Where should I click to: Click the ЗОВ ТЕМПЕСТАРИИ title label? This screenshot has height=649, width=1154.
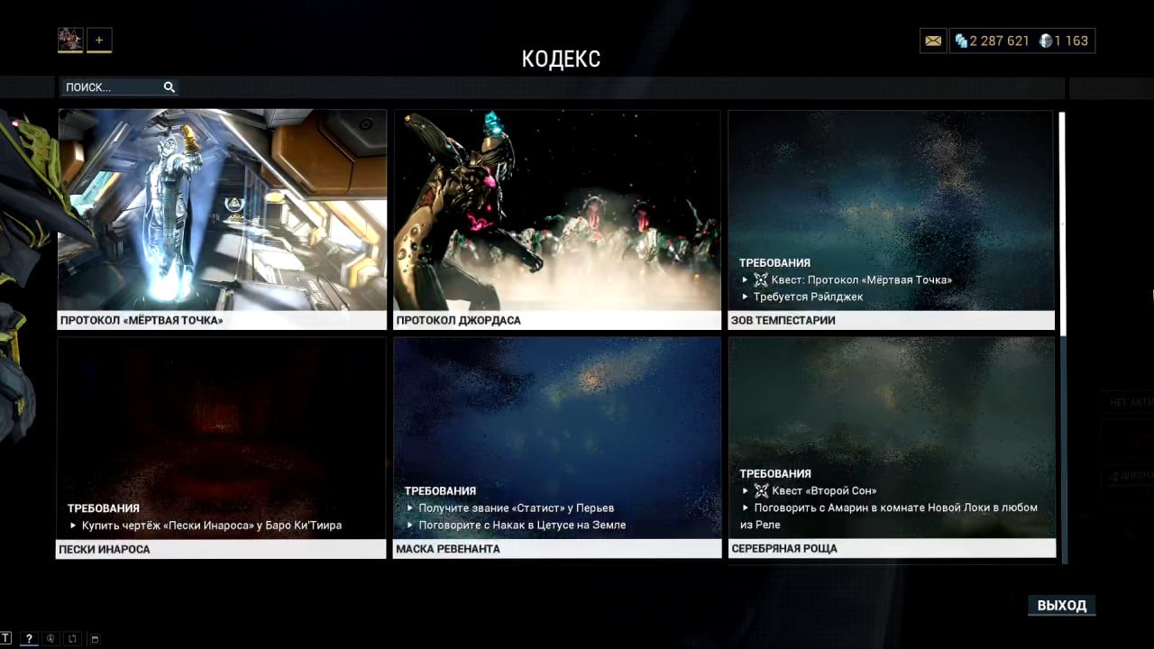(783, 320)
